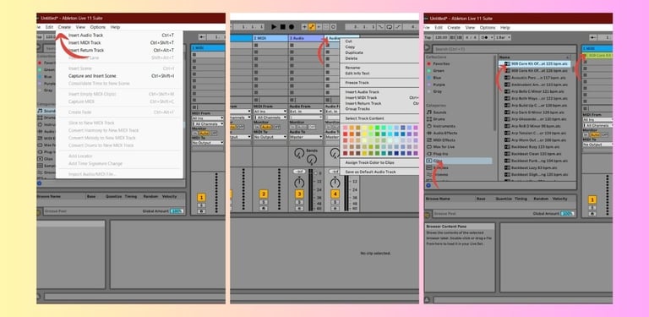Open MIDI From All Ins dropdown on 2 MIDI
Screen dimensions: 649x317
click(x=270, y=112)
